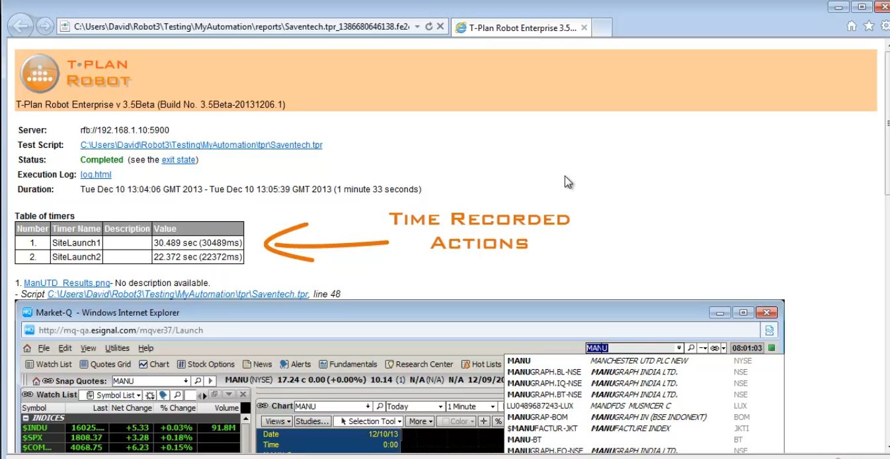Select the 22.372 sec timer value

[198, 257]
